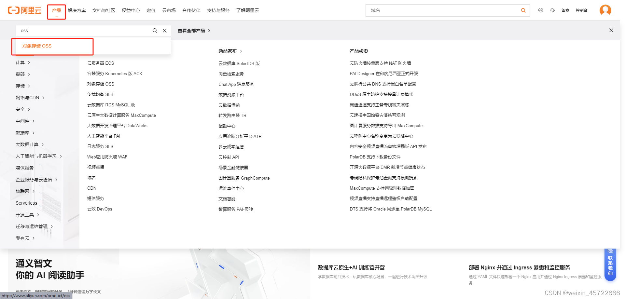This screenshot has width=625, height=299.
Task: Expand the 物联网 category
Action: [25, 191]
